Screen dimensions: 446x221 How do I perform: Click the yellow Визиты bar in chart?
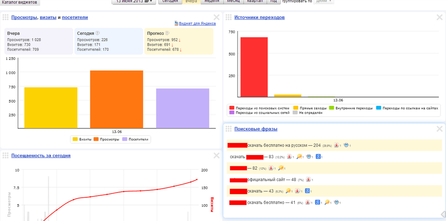tap(51, 108)
